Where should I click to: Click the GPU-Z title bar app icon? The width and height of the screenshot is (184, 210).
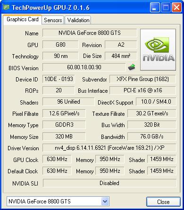tap(6, 7)
